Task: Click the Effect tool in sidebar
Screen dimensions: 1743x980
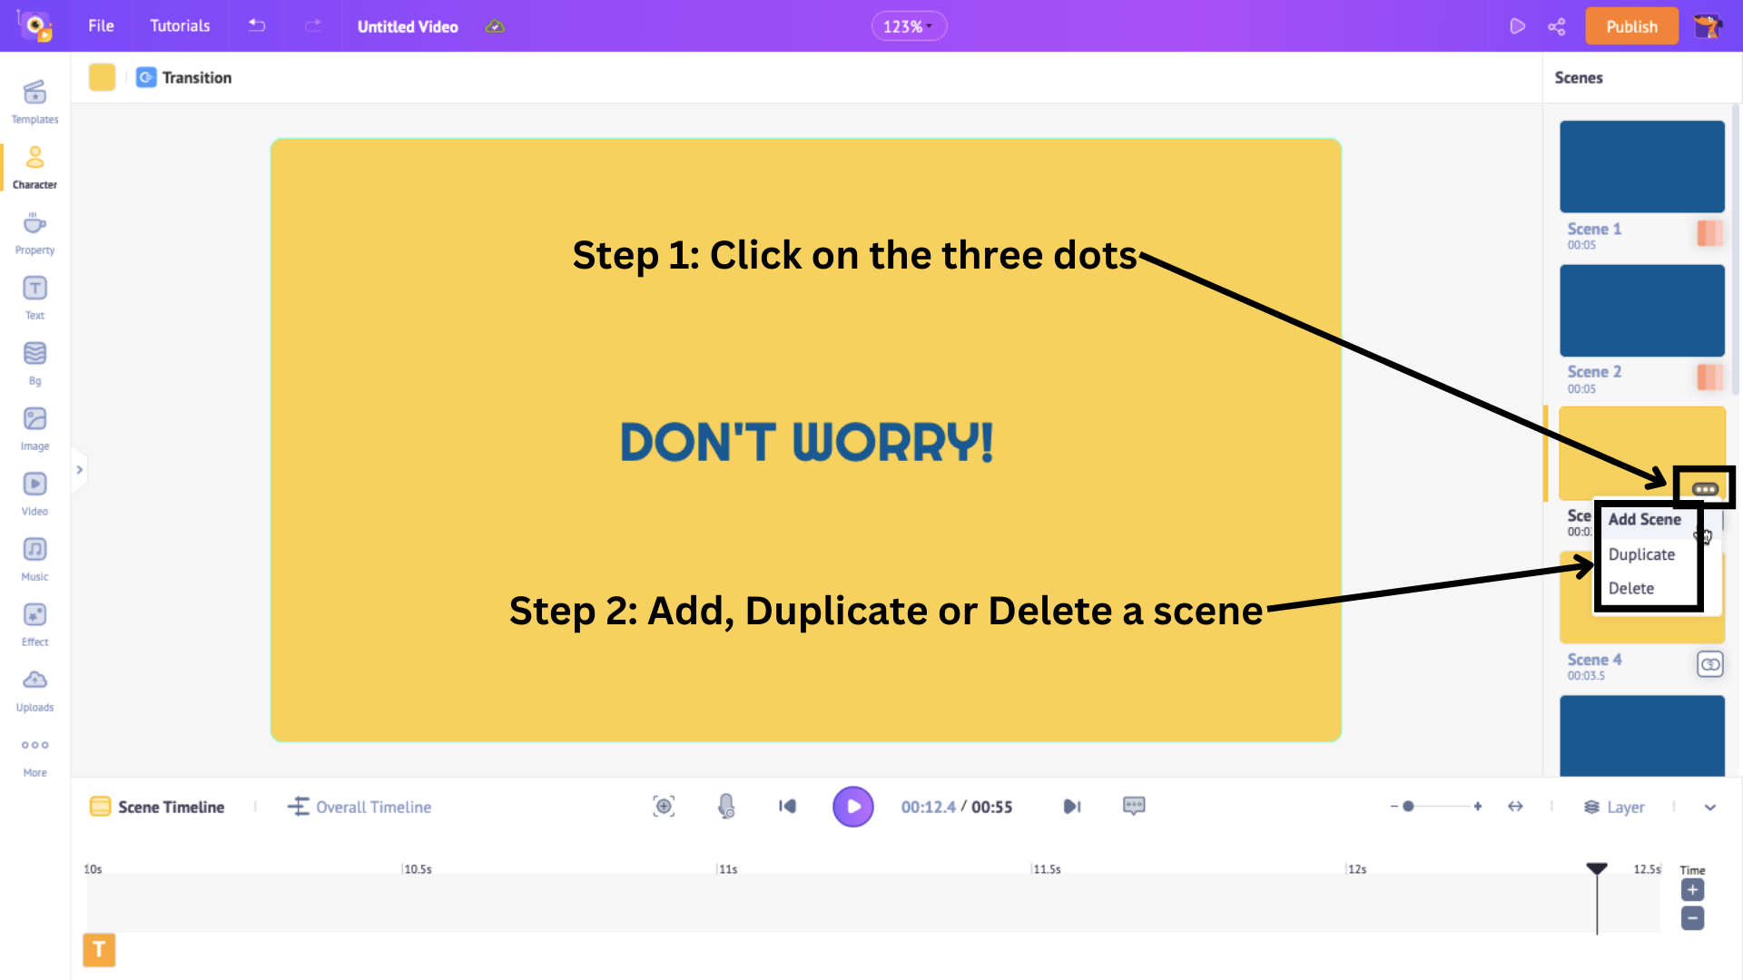Action: click(x=34, y=624)
